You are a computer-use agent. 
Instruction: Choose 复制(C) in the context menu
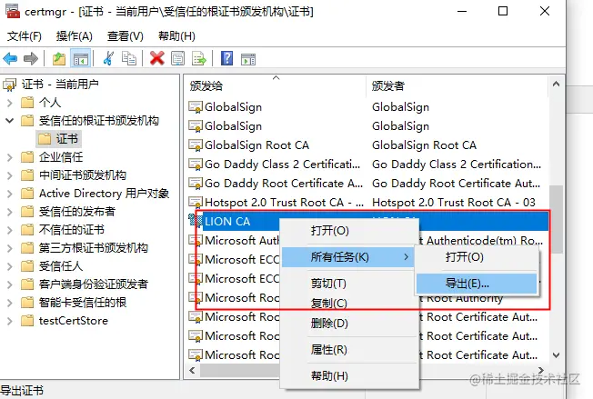[x=348, y=303]
